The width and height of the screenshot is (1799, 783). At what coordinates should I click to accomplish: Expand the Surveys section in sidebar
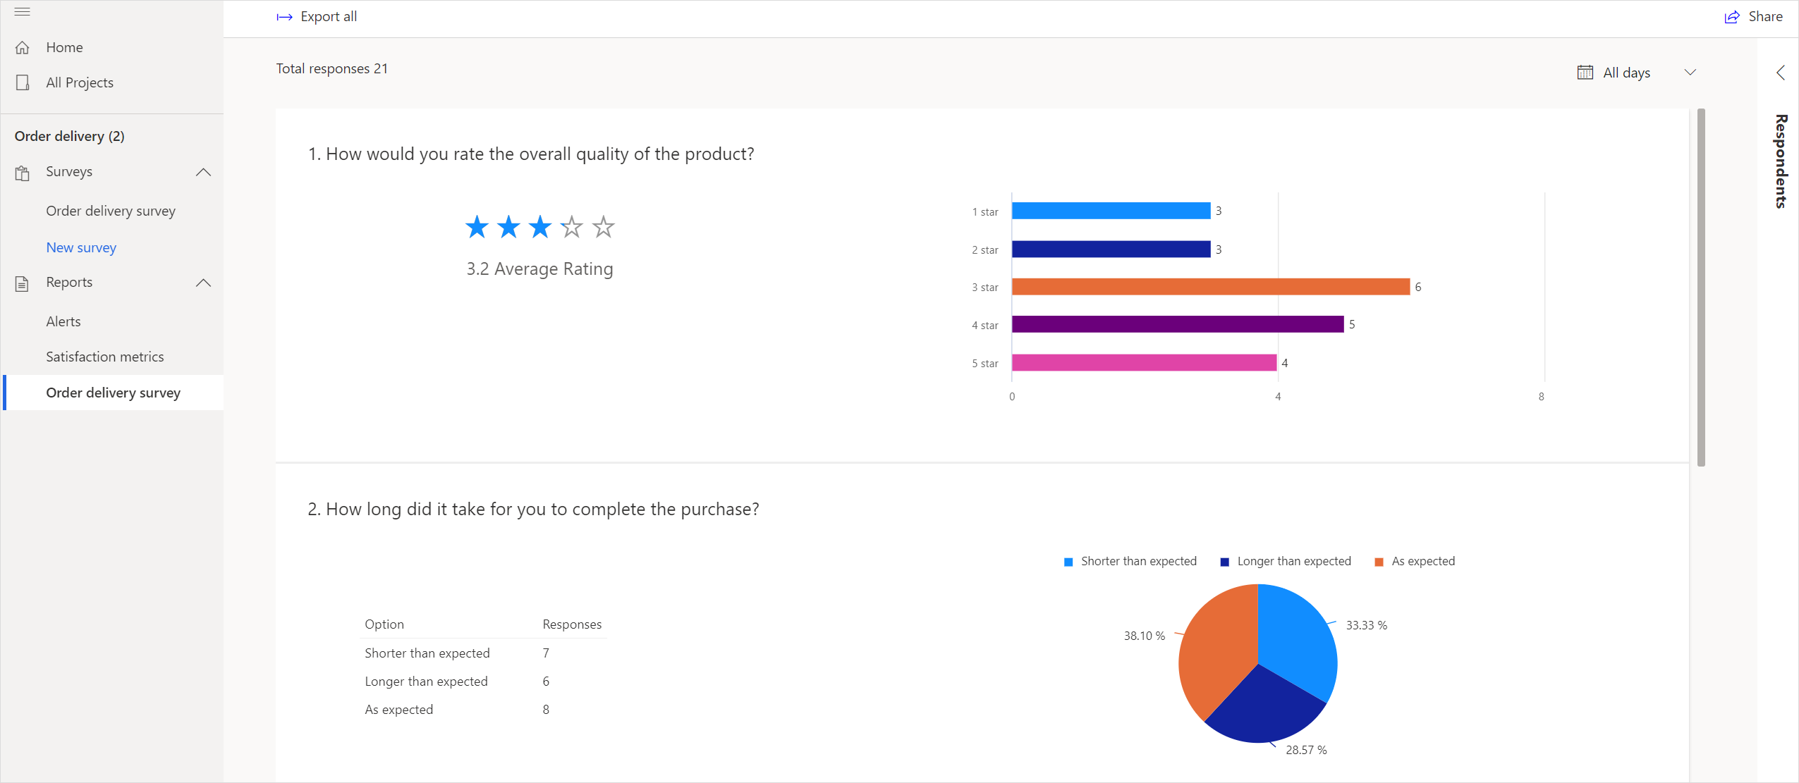[203, 172]
